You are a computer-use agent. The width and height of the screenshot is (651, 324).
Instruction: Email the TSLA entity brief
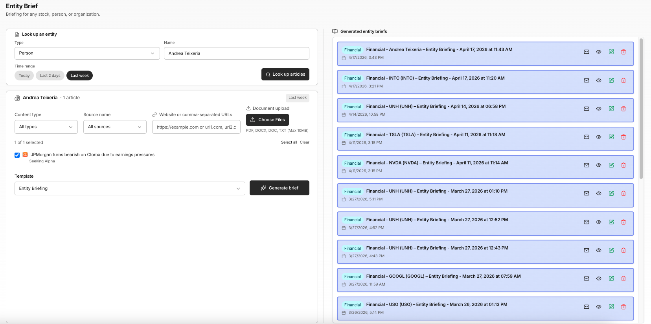coord(587,137)
